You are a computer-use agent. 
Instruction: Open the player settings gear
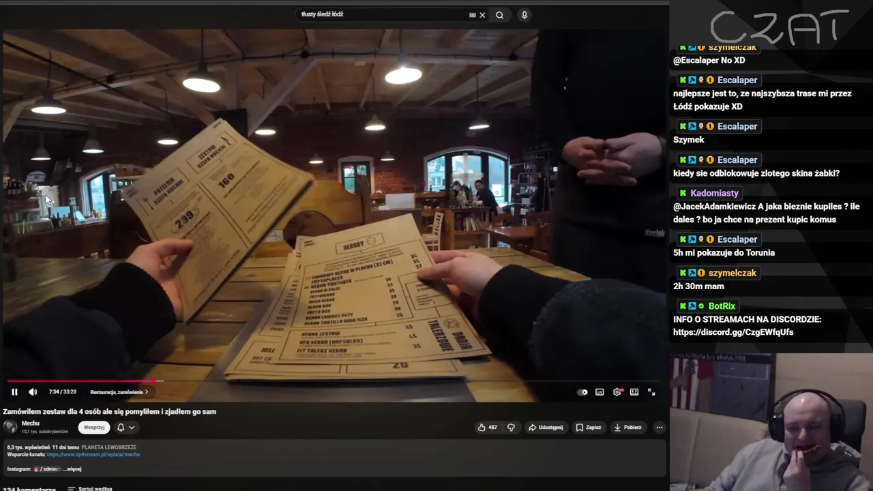pos(617,392)
